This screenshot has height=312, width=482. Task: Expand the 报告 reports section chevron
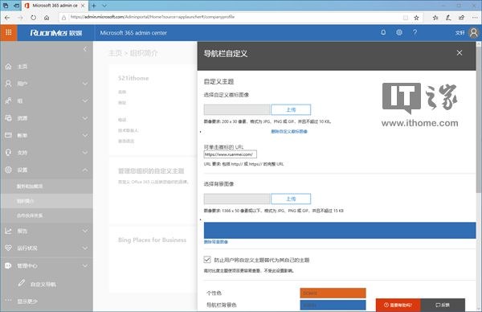pos(85,231)
